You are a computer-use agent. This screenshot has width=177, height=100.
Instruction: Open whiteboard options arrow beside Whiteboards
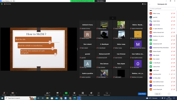click(x=110, y=93)
